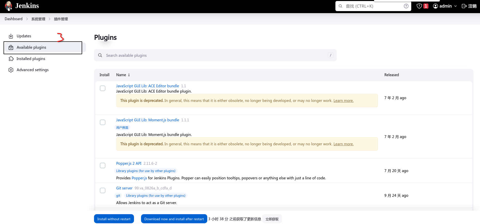Click the Advanced settings gear icon
This screenshot has height=224, width=480.
click(x=11, y=70)
